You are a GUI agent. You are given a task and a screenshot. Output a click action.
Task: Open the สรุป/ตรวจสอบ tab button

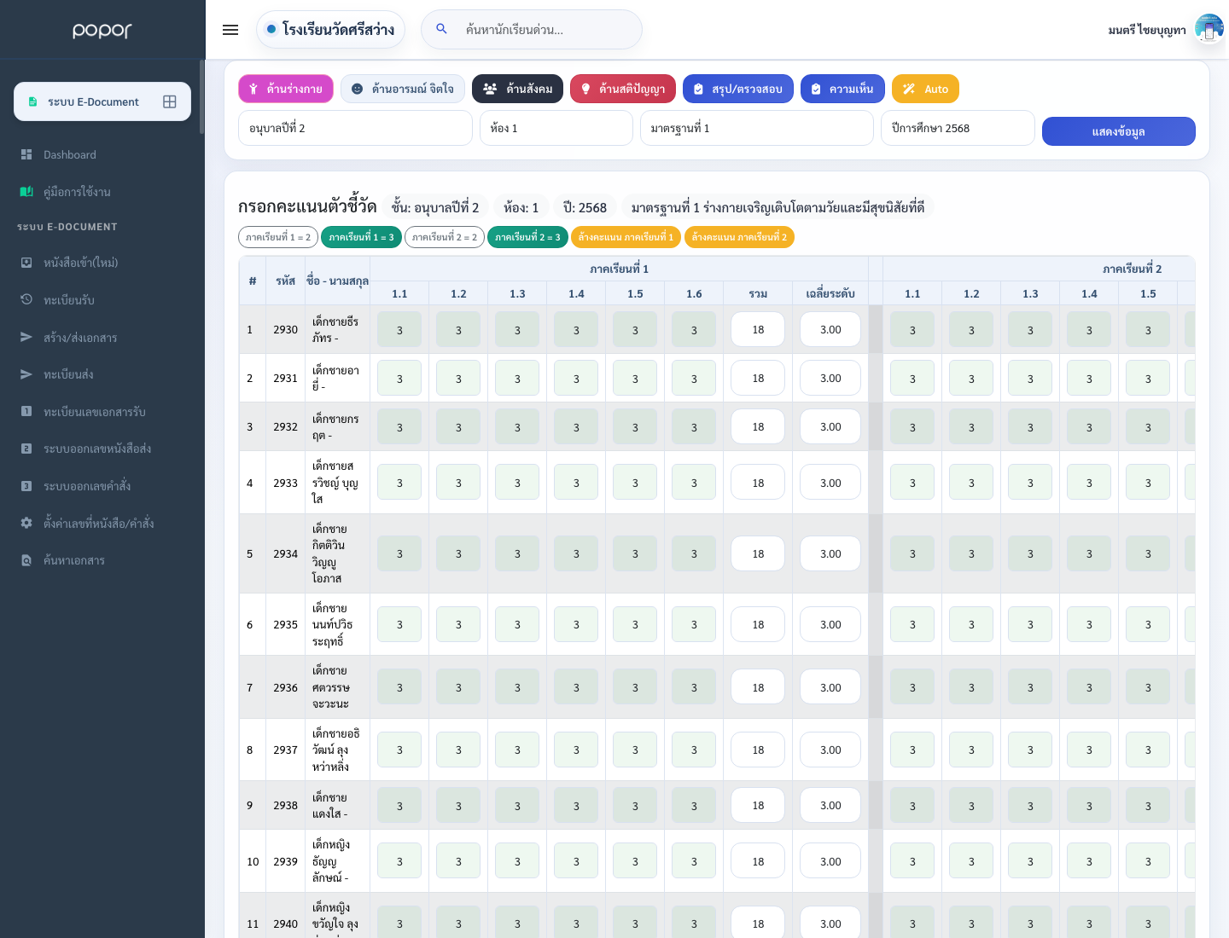tap(738, 89)
